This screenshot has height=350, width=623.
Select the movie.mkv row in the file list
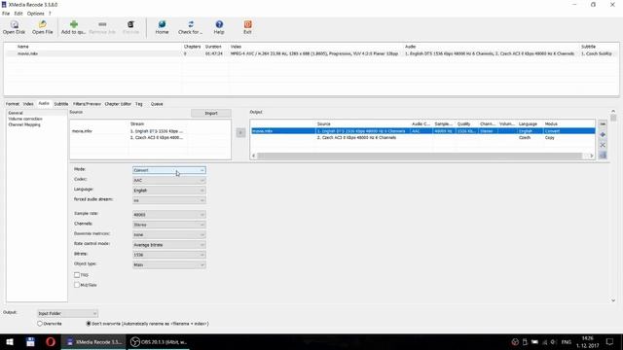point(311,53)
